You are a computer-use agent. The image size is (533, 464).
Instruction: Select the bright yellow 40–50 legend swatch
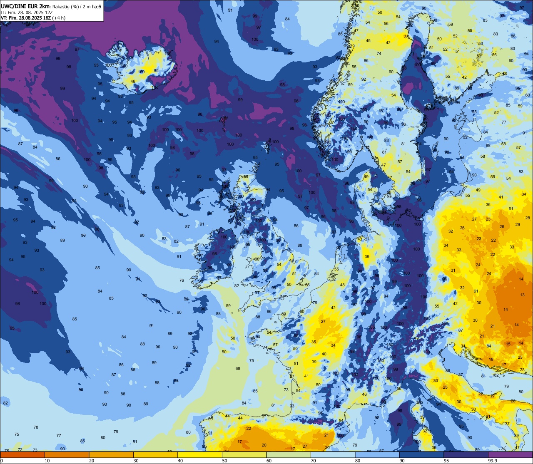(x=200, y=454)
